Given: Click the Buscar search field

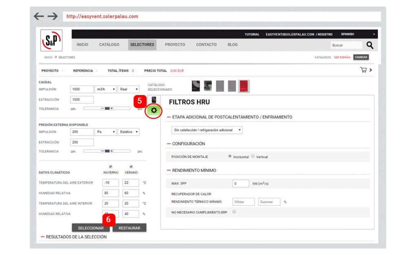Looking at the screenshot, I should tap(347, 45).
